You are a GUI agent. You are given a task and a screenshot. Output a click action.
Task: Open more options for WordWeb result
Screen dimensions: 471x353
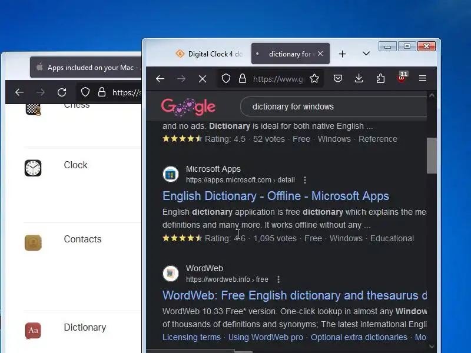click(x=278, y=279)
